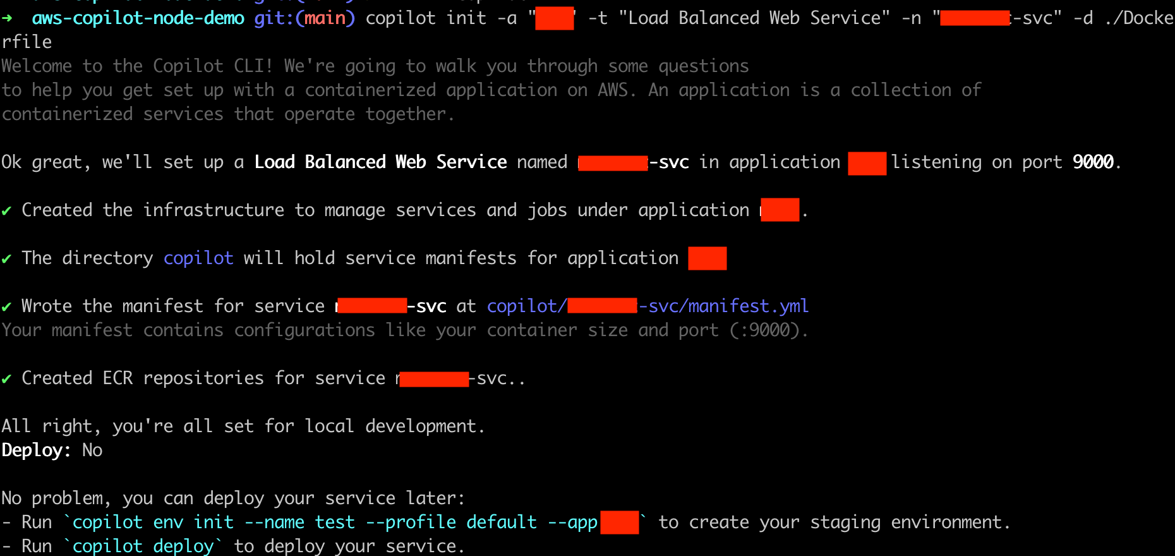Click the checkmark before The directory copilot
1175x556 pixels.
coord(6,259)
